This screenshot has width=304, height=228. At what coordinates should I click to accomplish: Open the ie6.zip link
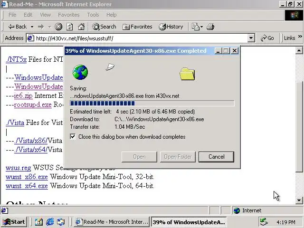click(23, 95)
